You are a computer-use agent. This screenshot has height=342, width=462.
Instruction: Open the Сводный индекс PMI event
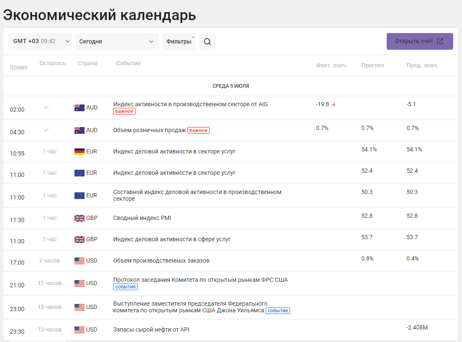[142, 218]
